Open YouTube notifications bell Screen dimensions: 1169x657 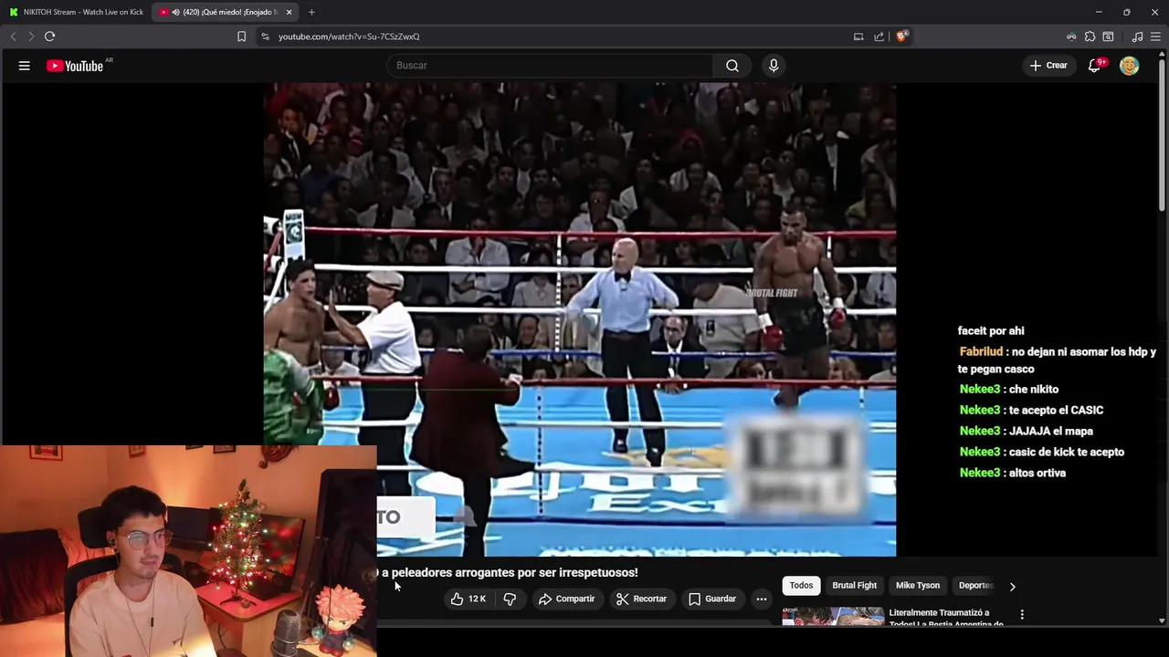[x=1095, y=66]
